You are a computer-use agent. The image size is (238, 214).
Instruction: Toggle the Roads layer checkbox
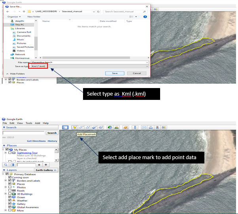pos(9,191)
